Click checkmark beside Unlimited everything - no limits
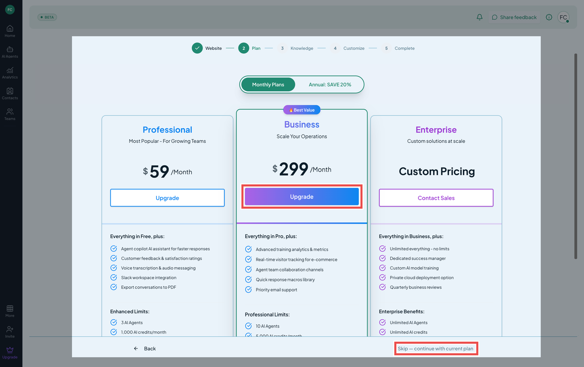The image size is (584, 367). [x=383, y=249]
